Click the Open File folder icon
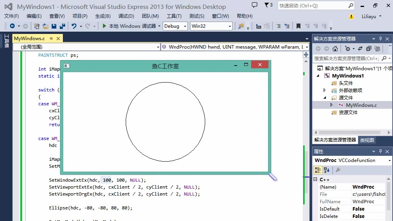393x221 pixels. 46,26
